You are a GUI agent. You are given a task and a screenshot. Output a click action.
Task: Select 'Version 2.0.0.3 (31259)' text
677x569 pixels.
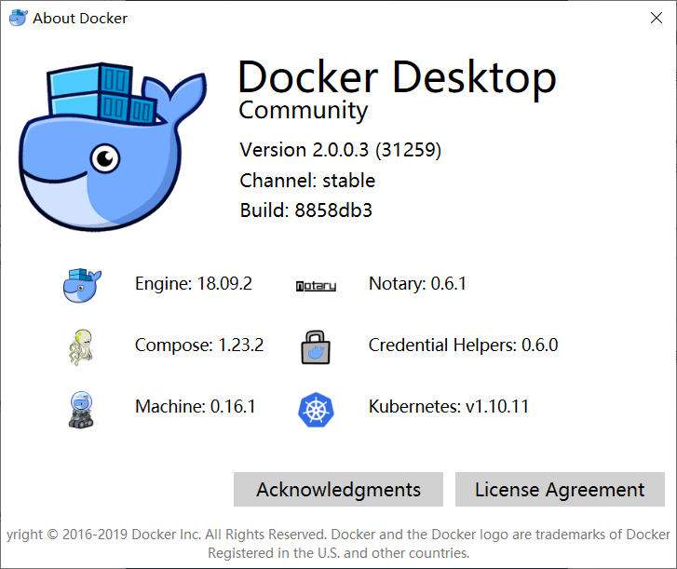click(341, 150)
